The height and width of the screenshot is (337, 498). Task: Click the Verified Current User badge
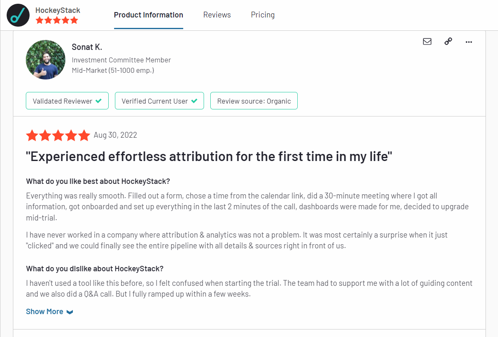[159, 101]
